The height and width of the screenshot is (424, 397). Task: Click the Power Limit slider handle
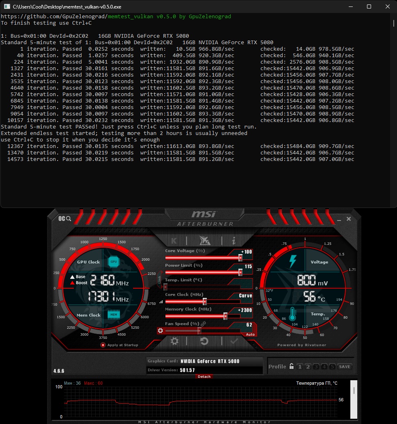tap(240, 272)
